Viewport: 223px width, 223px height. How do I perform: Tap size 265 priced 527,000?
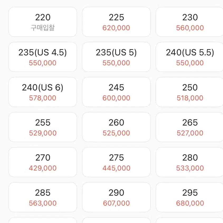(x=189, y=127)
